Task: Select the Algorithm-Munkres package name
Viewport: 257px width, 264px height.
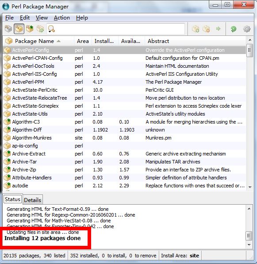Action: [x=32, y=138]
